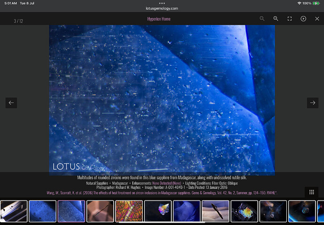This screenshot has width=324, height=225.
Task: Tap the Wi-Fi status icon
Action: [299, 3]
